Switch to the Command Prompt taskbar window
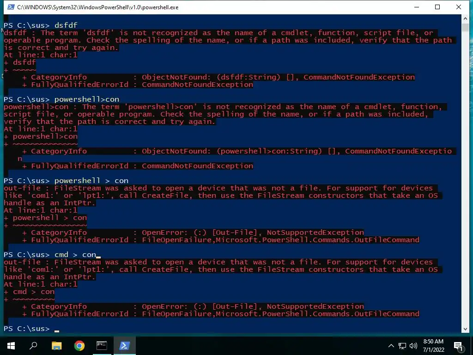 [102, 345]
